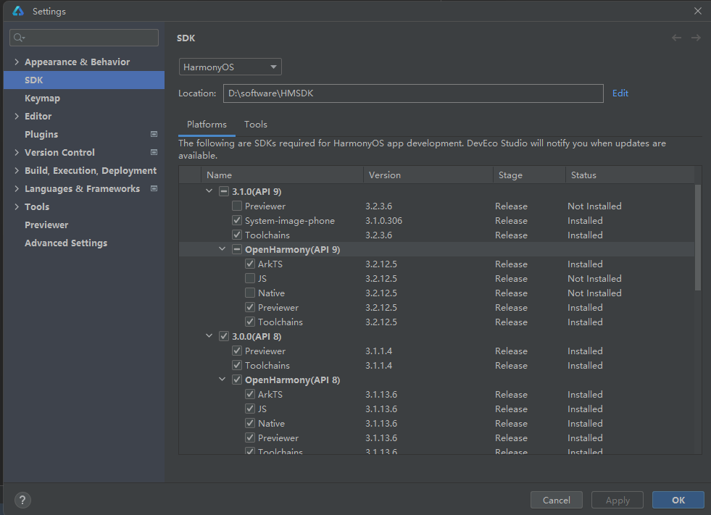Navigate back with the left arrow
This screenshot has width=711, height=515.
point(676,38)
